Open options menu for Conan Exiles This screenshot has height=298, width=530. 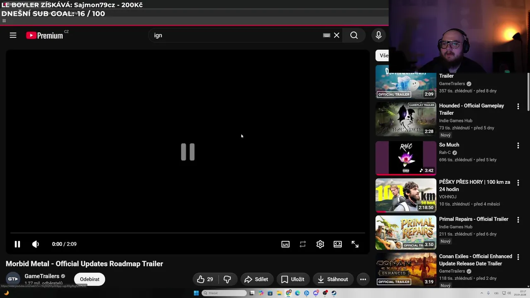518,257
